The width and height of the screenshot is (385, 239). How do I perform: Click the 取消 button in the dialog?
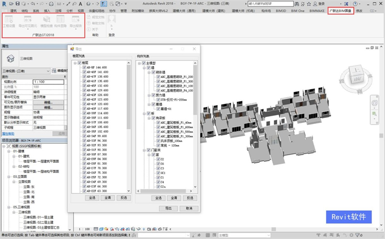[x=189, y=208]
